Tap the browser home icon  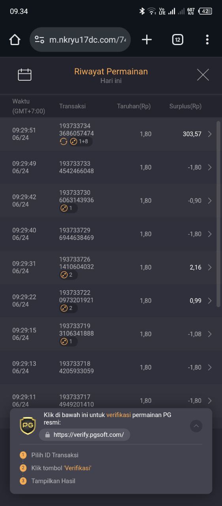(15, 40)
